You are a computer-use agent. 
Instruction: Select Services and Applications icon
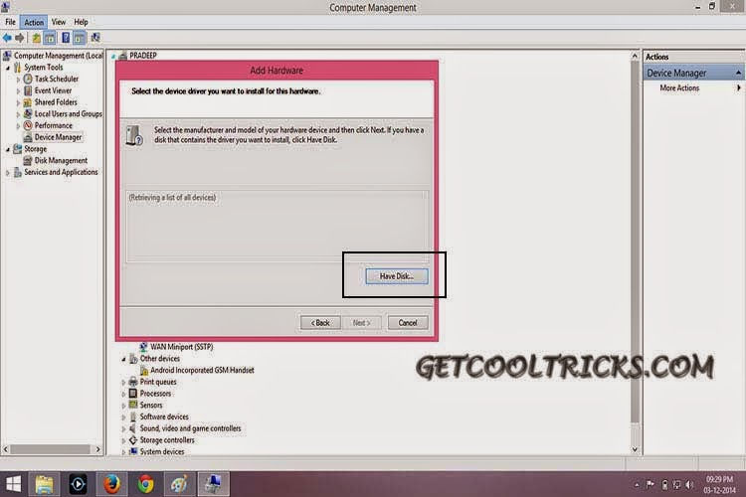coord(18,172)
